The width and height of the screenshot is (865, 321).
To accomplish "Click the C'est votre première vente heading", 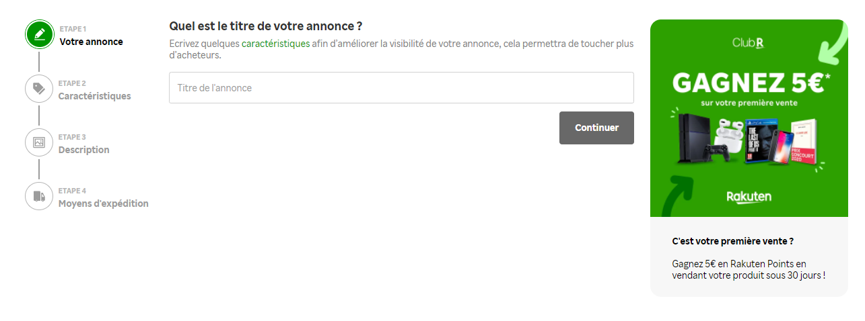I will [733, 241].
